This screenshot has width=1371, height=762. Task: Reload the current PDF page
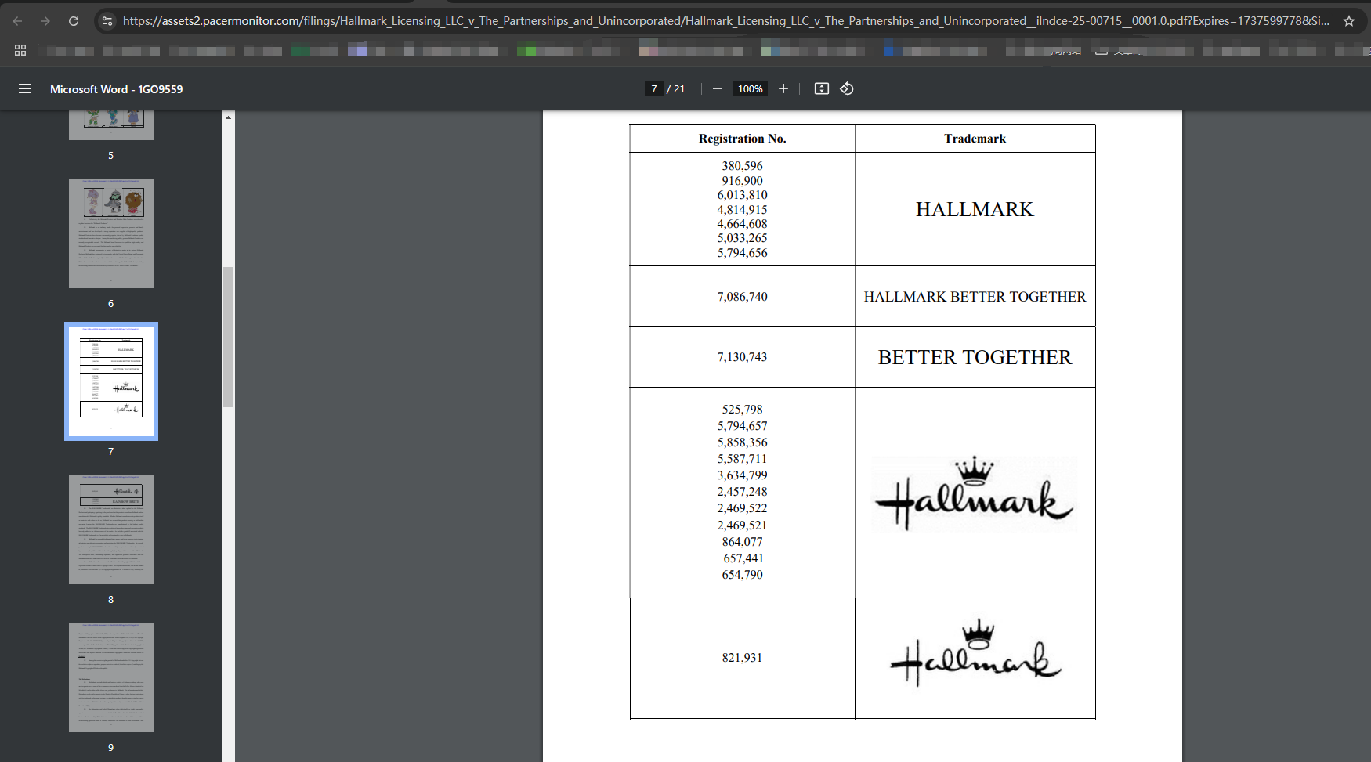[74, 21]
